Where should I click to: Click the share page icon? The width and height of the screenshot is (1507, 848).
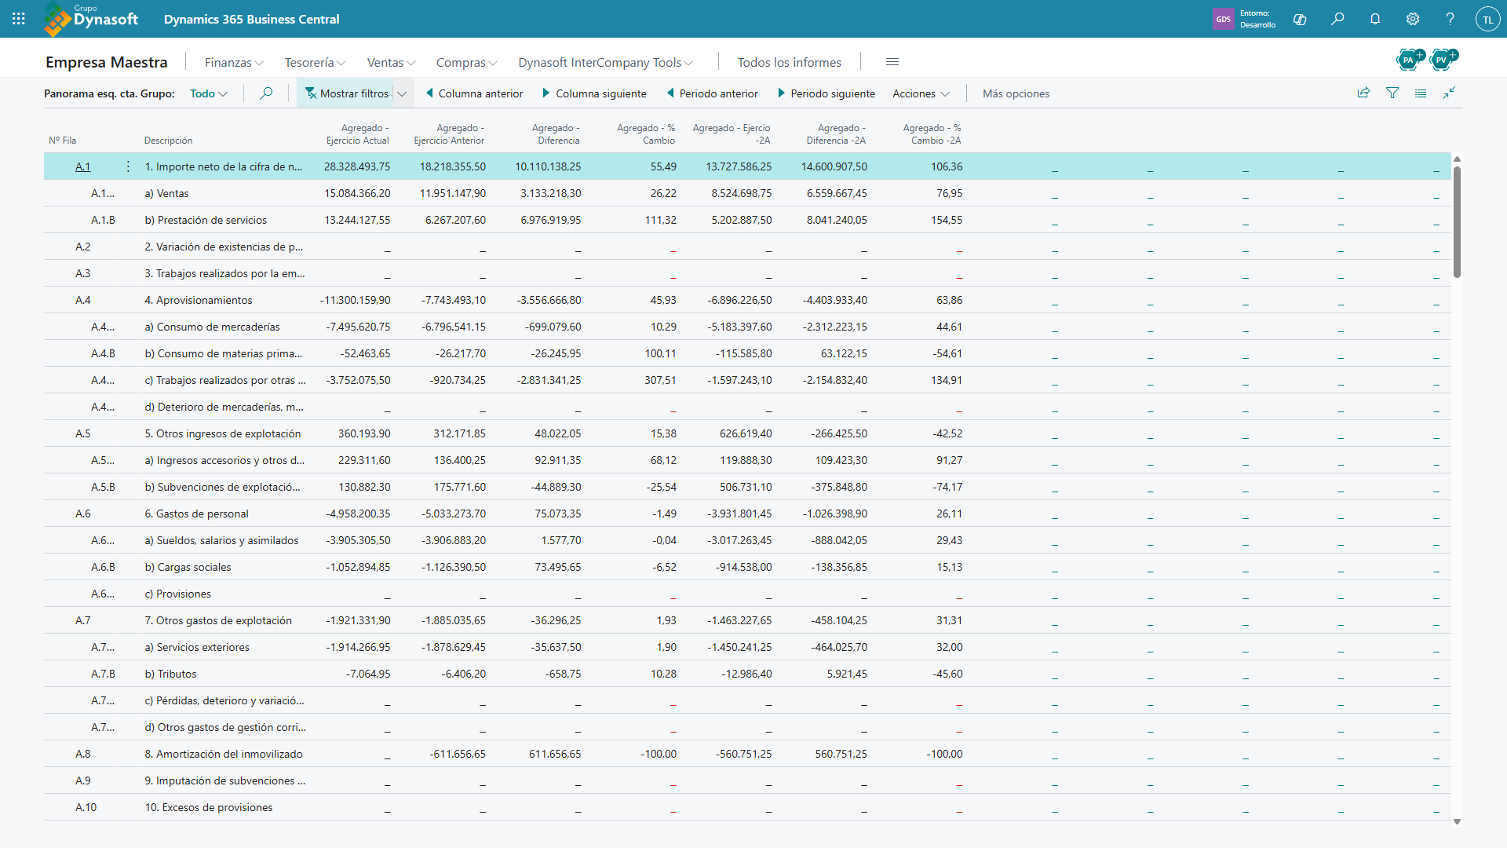coord(1364,93)
